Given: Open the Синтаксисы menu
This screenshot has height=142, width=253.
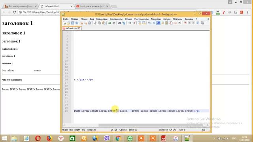Looking at the screenshot, I should pyautogui.click(x=116, y=19).
